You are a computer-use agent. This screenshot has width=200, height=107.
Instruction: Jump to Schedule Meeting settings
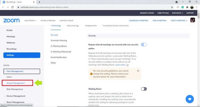[59, 40]
